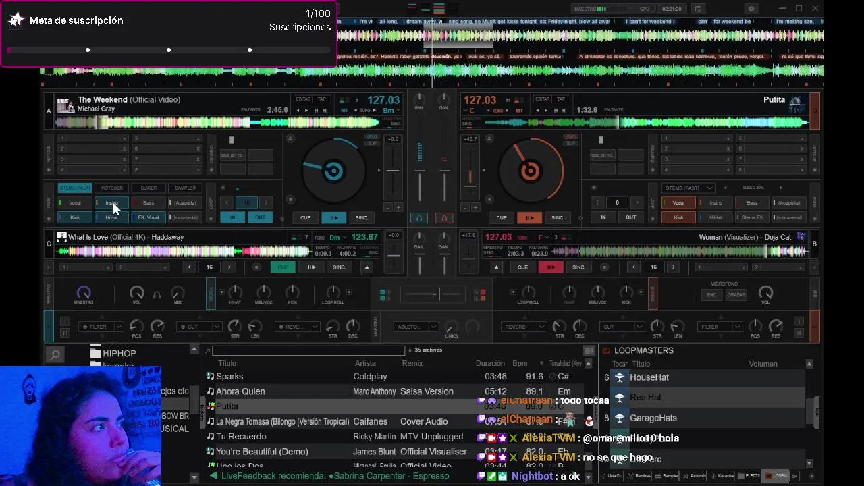Click play/pause on deck A (The Weekend)
Image resolution: width=864 pixels, height=486 pixels.
pos(333,217)
